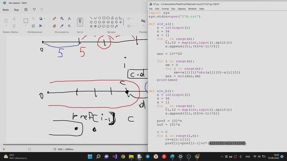Screen dimensions: 287x161
Task: Click the print(ans) line in IDLE
Action: pyautogui.click(x=167, y=80)
